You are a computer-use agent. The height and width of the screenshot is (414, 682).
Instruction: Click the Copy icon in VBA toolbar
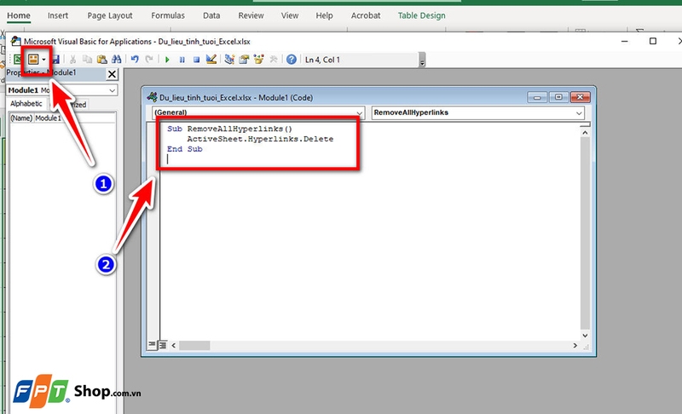(x=88, y=60)
